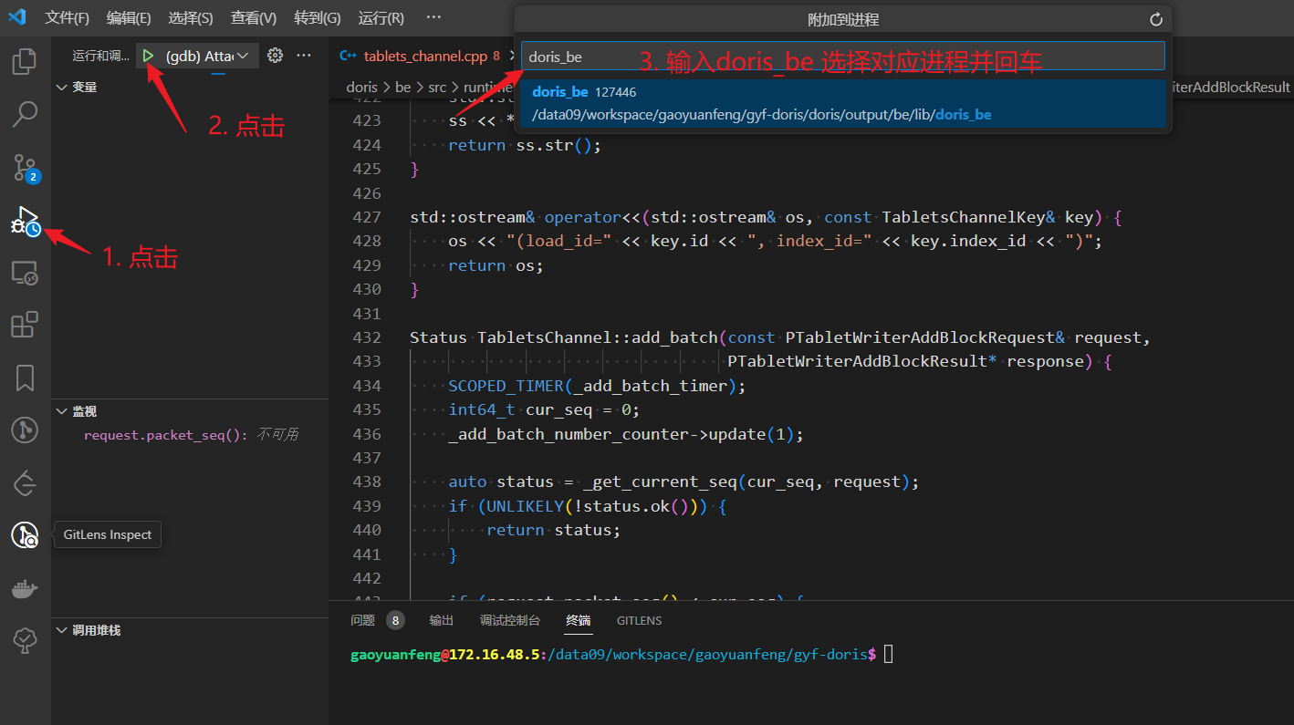
Task: Open launch.json via gear icon
Action: click(x=275, y=56)
